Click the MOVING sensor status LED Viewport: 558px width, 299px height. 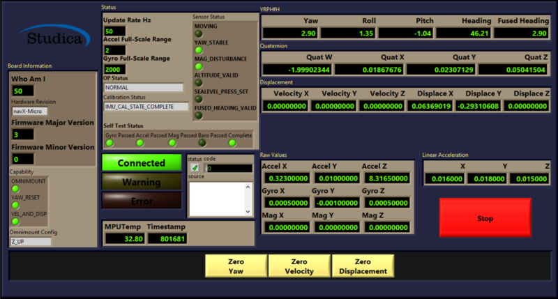[198, 33]
